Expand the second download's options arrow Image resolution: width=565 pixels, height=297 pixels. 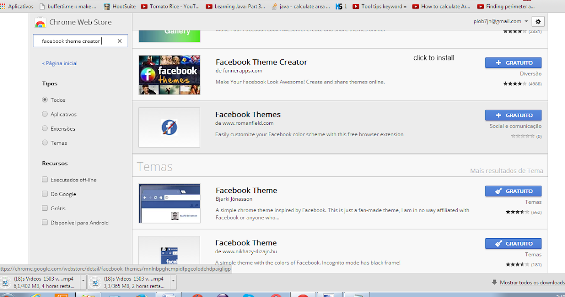pyautogui.click(x=173, y=280)
